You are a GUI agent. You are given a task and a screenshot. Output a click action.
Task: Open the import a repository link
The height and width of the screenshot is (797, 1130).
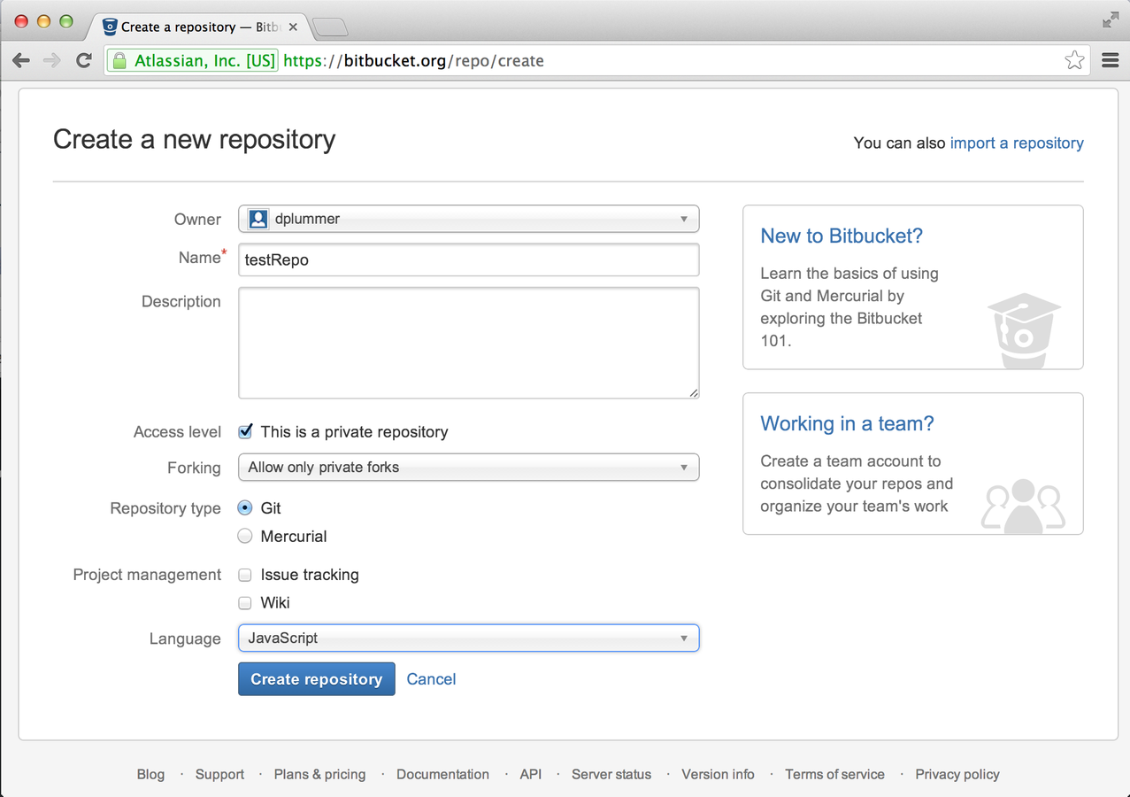point(1017,143)
